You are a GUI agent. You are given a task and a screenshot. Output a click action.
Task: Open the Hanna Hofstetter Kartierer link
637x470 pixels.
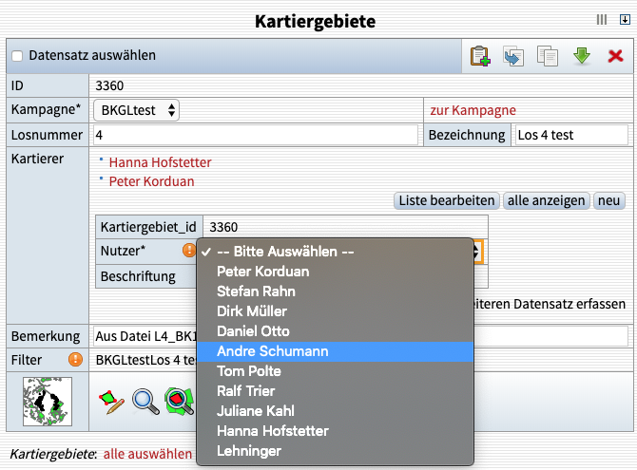(x=160, y=162)
